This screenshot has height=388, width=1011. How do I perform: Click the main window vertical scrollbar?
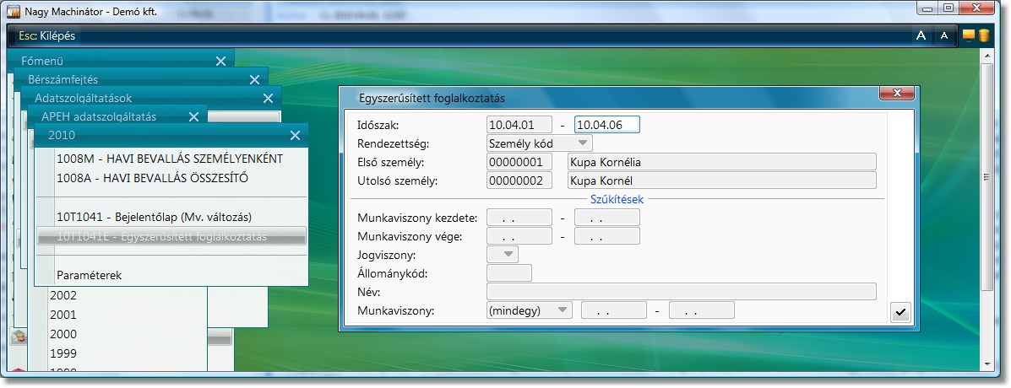point(987,177)
